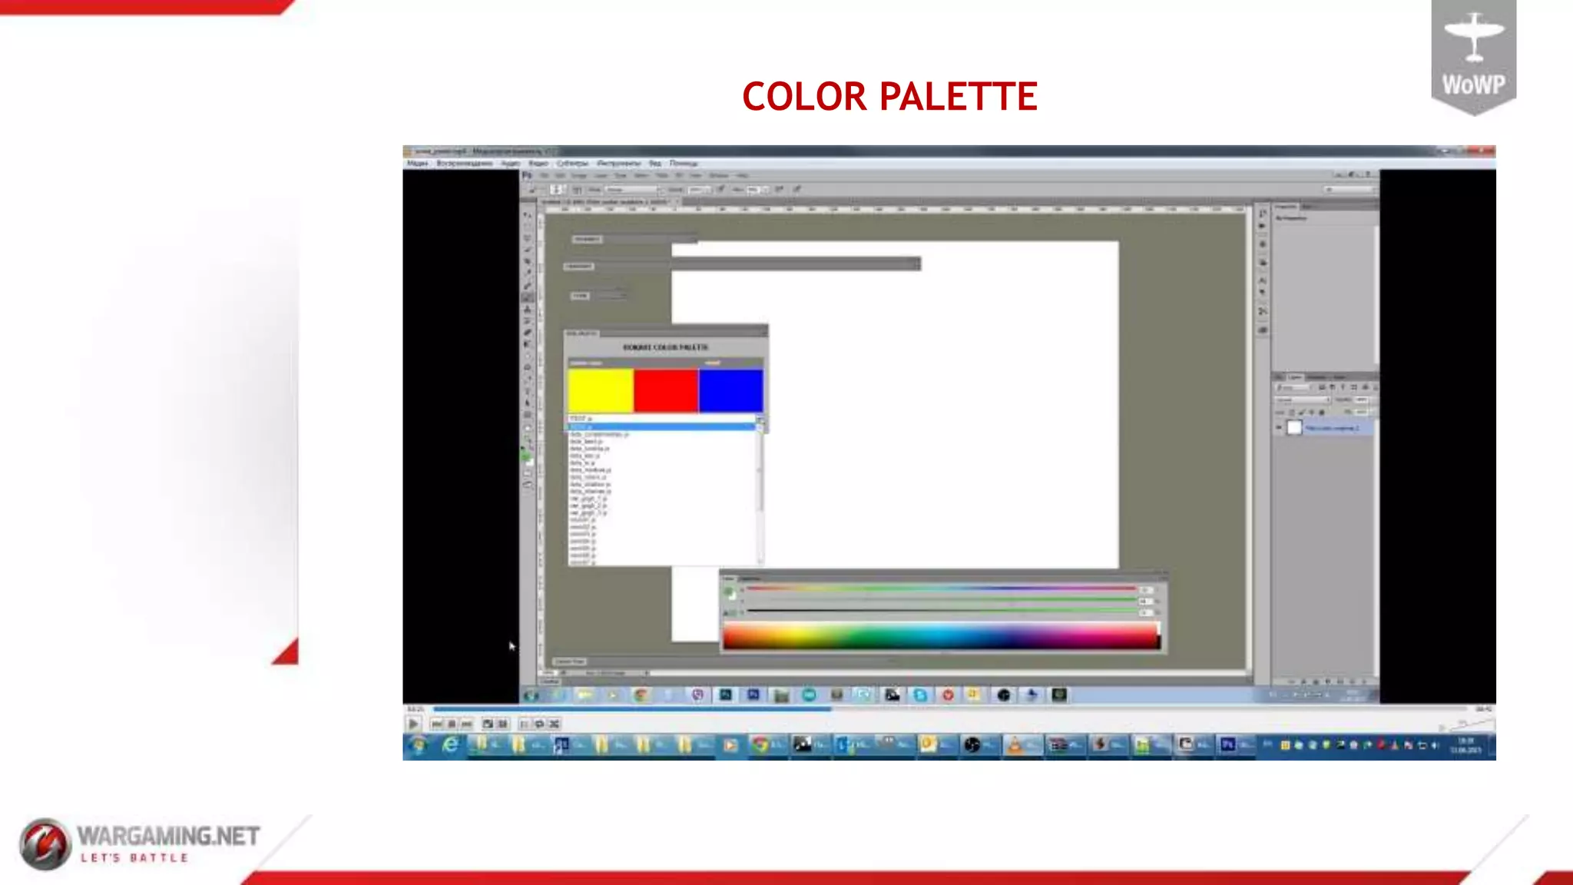The width and height of the screenshot is (1573, 885).
Task: Toggle fullscreen in the media player
Action: click(x=488, y=724)
